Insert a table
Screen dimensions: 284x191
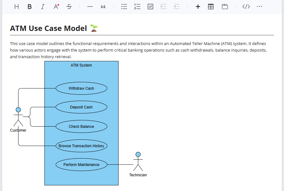click(211, 7)
